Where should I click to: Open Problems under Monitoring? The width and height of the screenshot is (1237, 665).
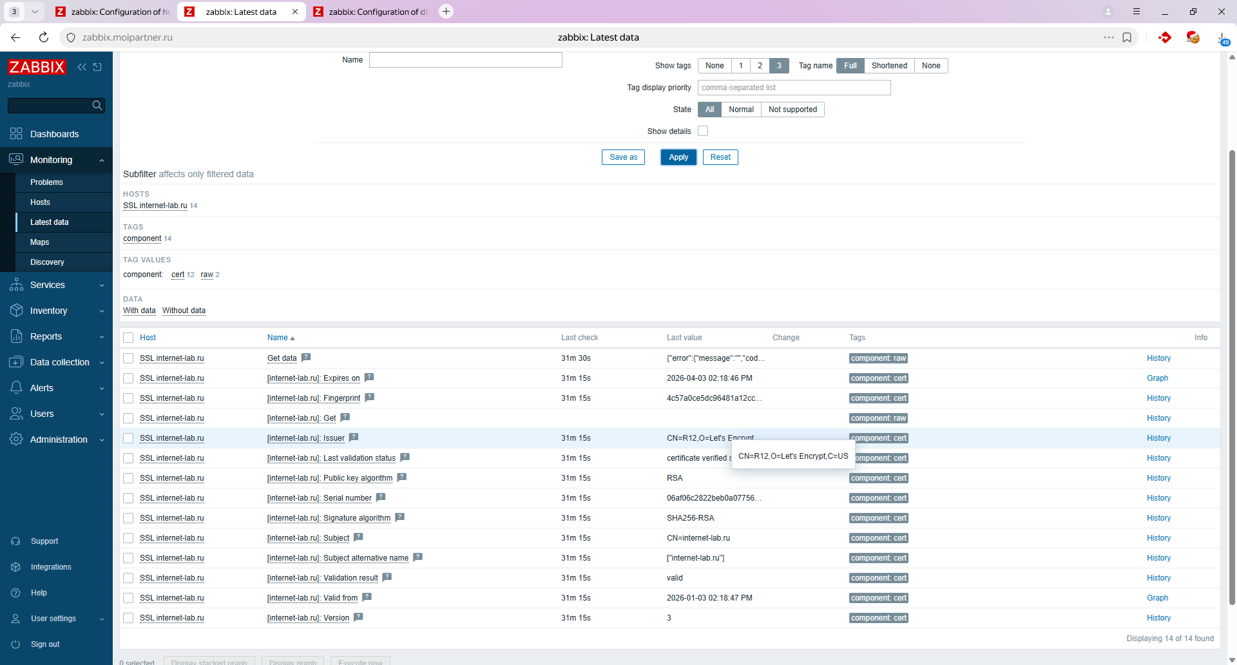pyautogui.click(x=46, y=182)
